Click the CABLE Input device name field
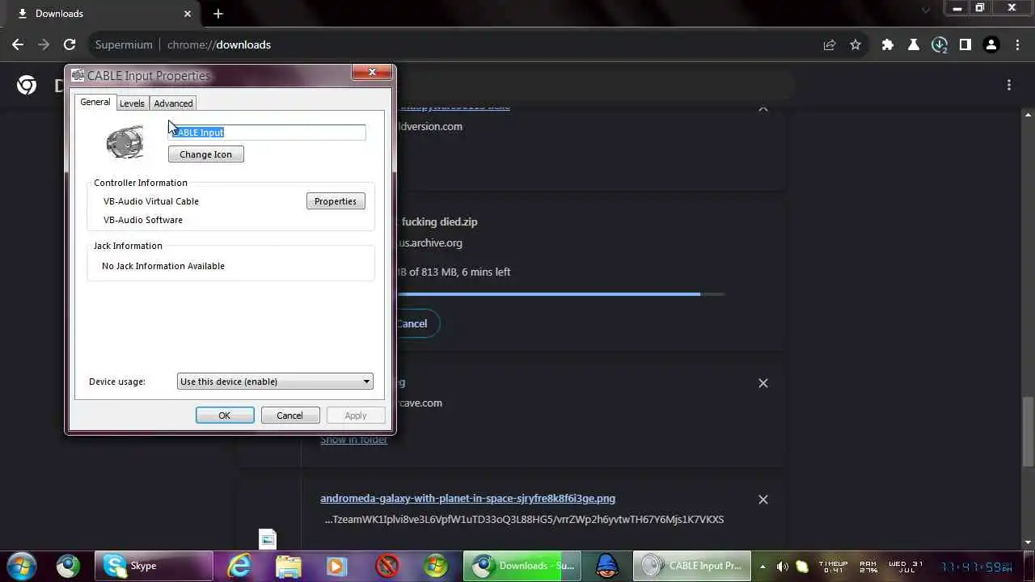Image resolution: width=1035 pixels, height=582 pixels. point(267,133)
